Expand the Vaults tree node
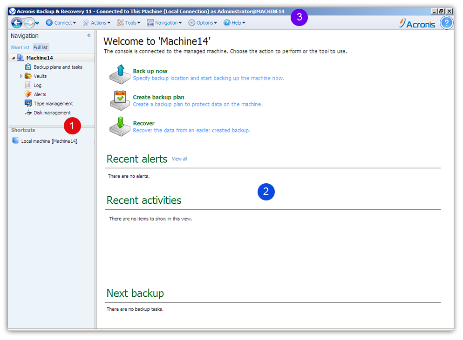 coord(21,76)
